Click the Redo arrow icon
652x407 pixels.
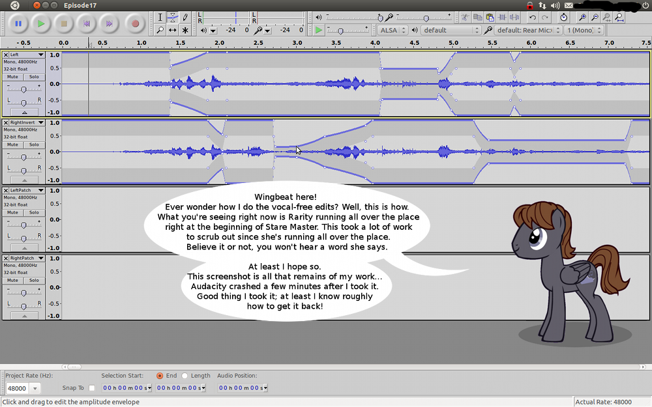[544, 18]
